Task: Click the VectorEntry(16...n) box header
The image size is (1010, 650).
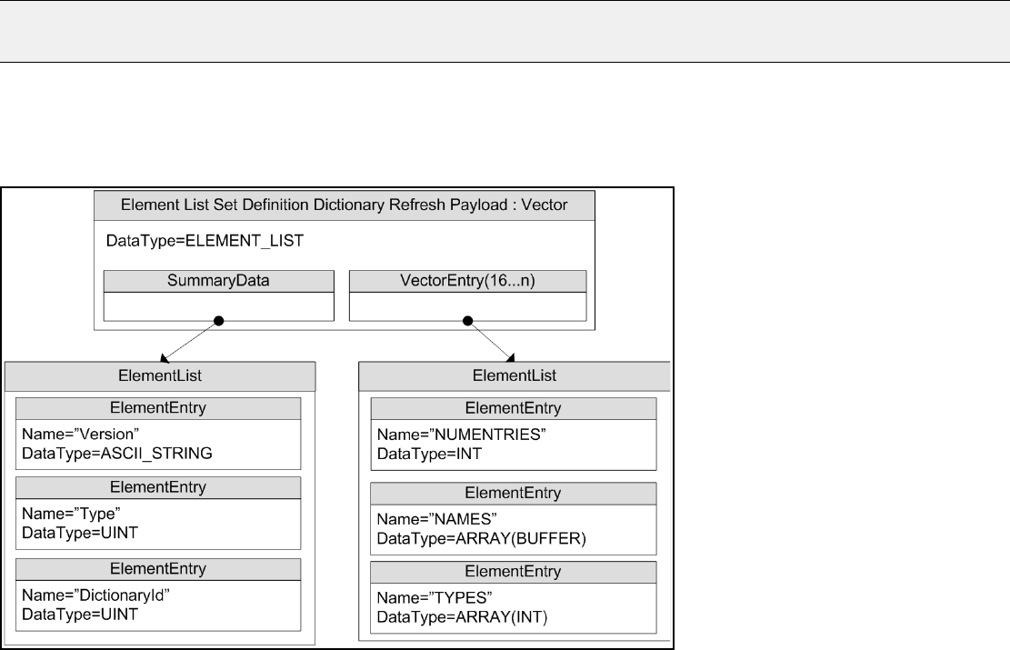Action: tap(467, 281)
